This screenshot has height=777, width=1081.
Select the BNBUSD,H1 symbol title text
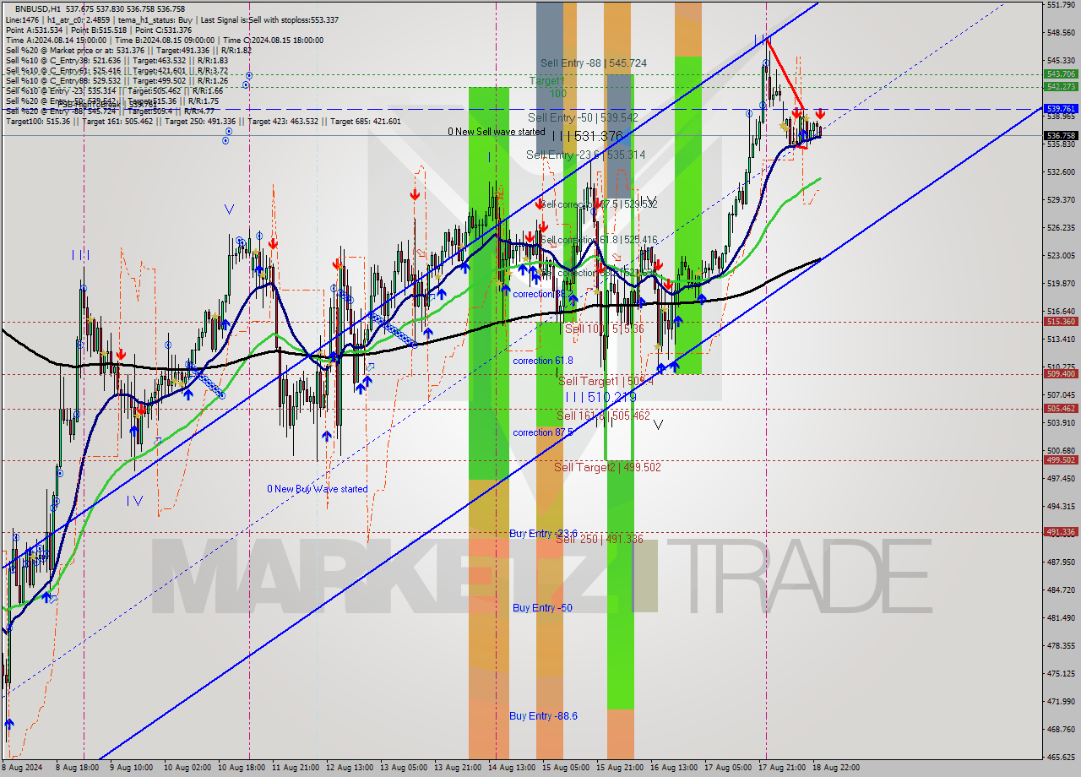(38, 8)
